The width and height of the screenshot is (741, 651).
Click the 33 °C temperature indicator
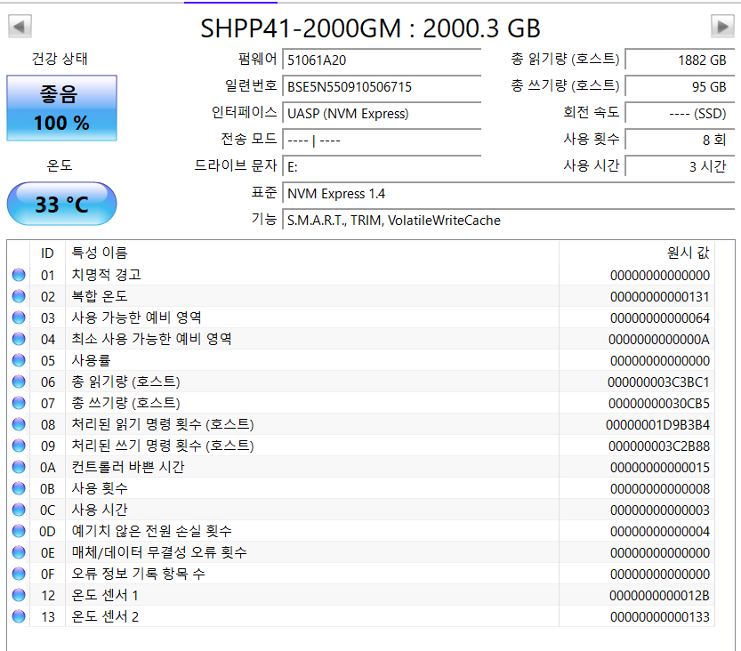click(x=60, y=203)
